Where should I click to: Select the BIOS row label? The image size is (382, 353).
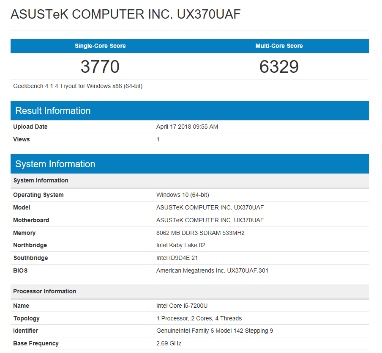coord(20,271)
